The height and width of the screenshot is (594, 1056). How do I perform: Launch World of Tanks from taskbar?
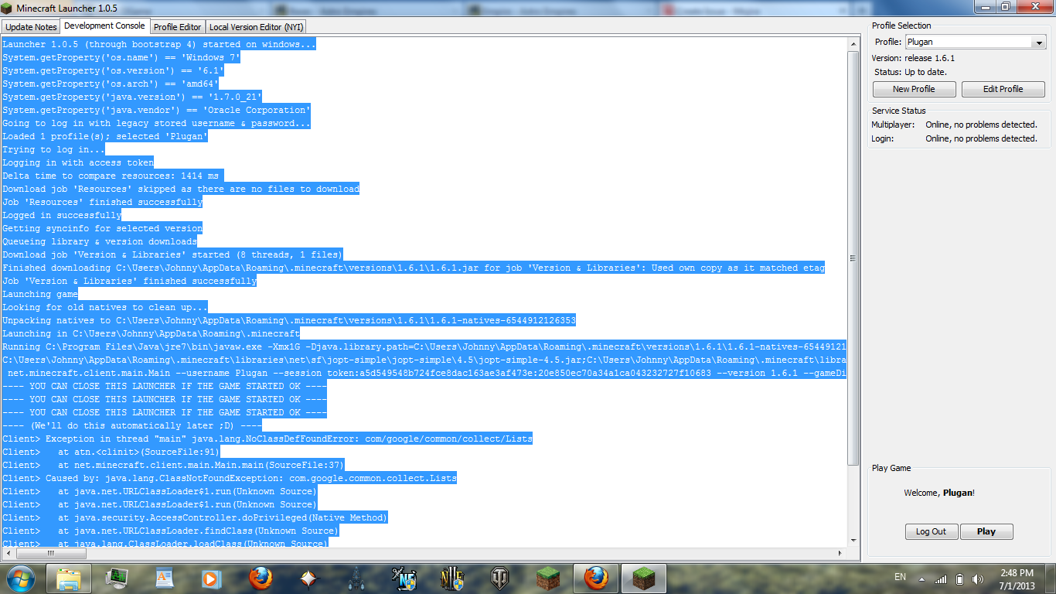(500, 578)
